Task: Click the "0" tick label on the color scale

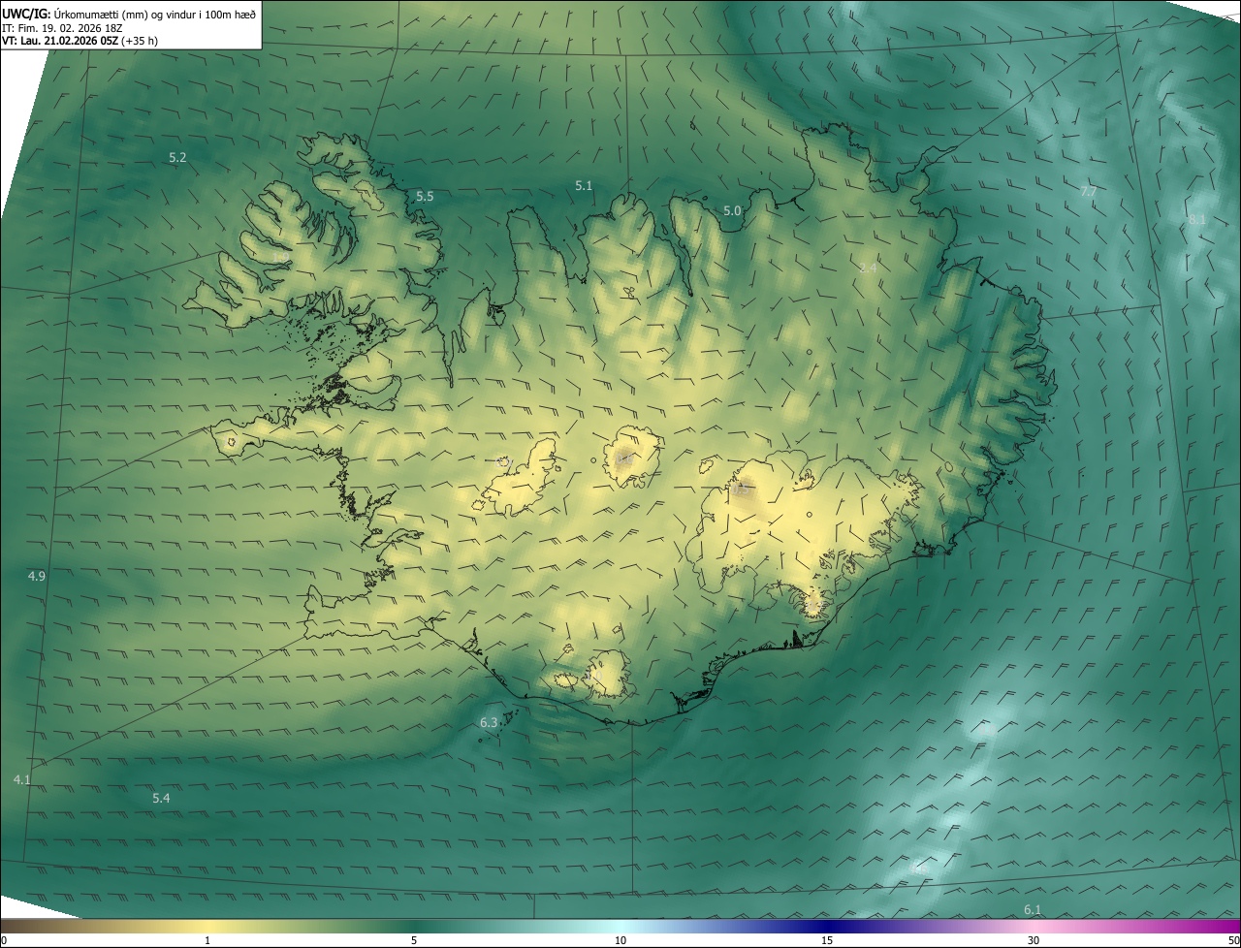Action: pyautogui.click(x=3, y=940)
